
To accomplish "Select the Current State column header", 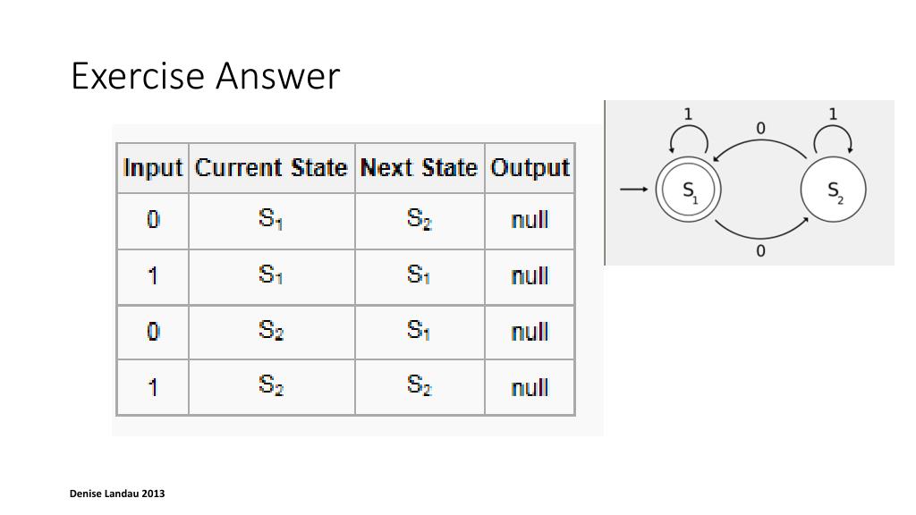I will [272, 168].
